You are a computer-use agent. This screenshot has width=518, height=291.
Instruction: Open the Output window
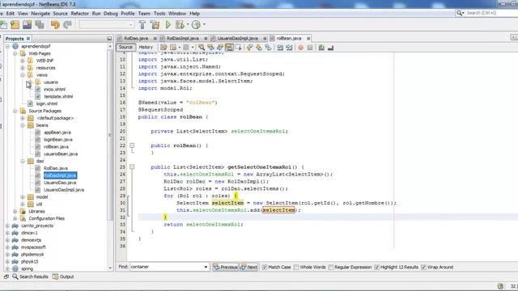(63, 276)
